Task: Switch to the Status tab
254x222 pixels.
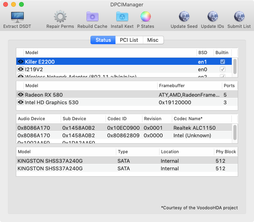Action: (x=103, y=40)
